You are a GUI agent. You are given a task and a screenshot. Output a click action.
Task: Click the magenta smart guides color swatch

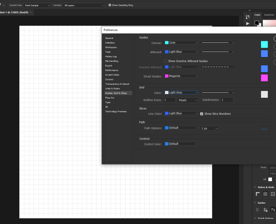click(x=264, y=78)
